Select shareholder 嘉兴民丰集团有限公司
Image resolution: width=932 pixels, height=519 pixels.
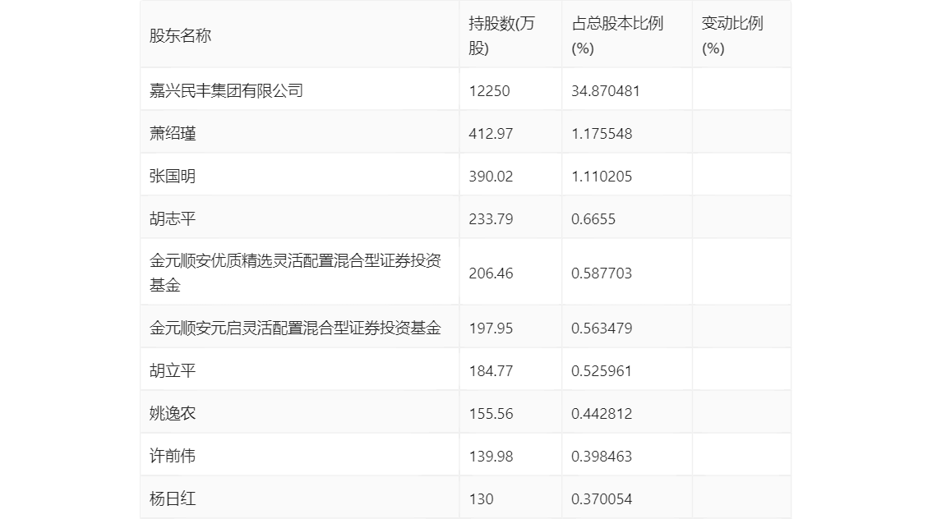coord(227,91)
